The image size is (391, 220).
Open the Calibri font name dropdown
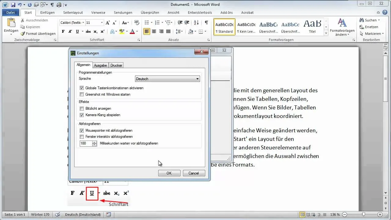point(83,23)
